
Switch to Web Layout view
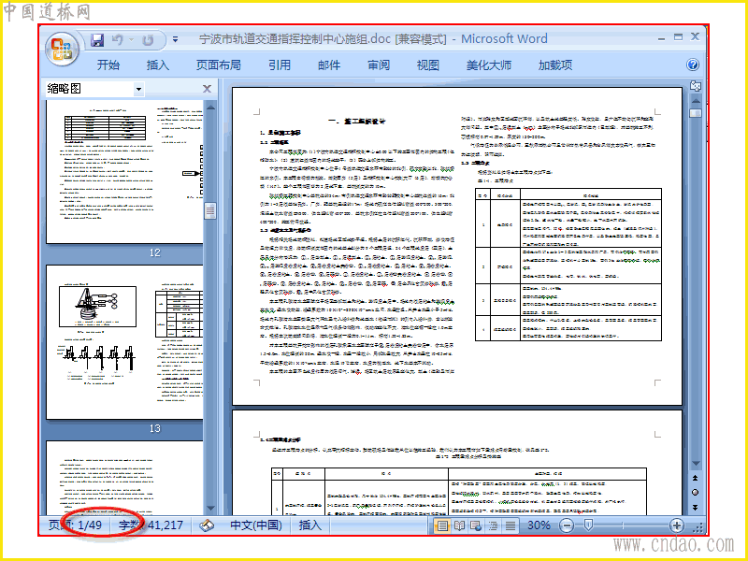coord(476,525)
